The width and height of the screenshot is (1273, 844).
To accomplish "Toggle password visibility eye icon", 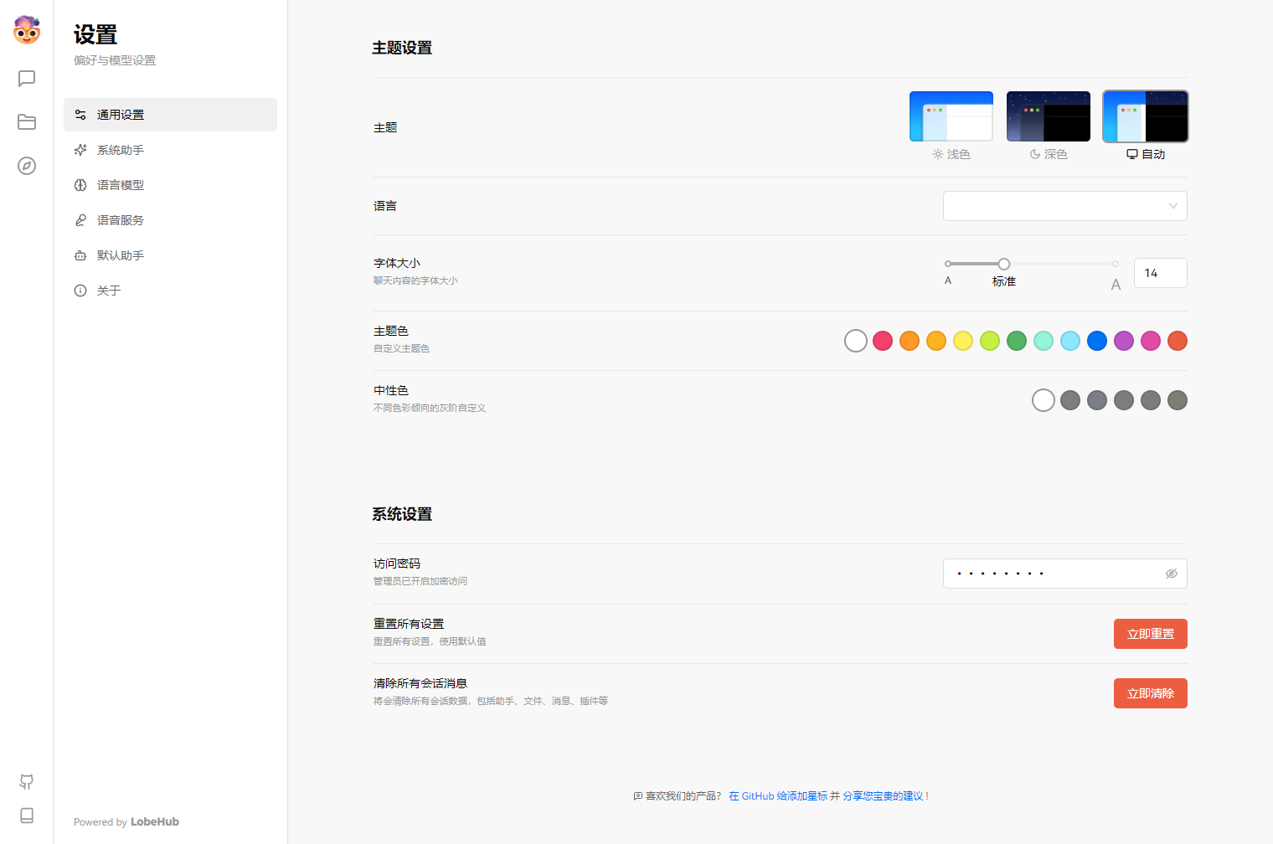I will pyautogui.click(x=1171, y=574).
